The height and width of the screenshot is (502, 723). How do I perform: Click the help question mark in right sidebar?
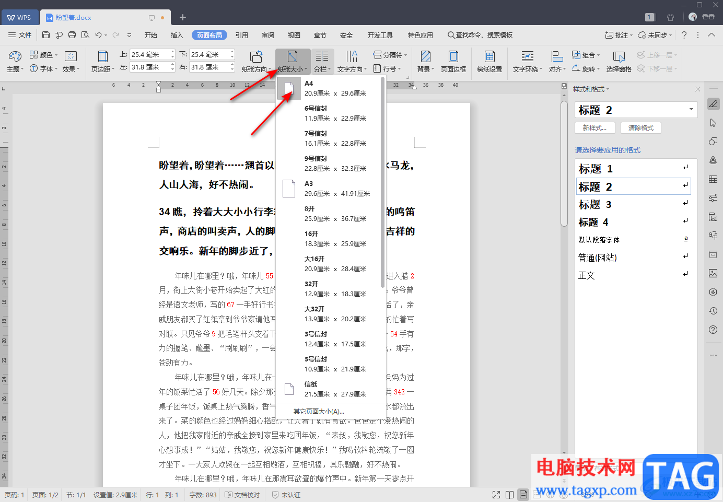713,330
